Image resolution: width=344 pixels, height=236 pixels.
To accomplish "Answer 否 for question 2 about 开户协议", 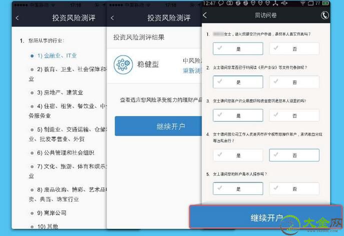I will point(294,82).
